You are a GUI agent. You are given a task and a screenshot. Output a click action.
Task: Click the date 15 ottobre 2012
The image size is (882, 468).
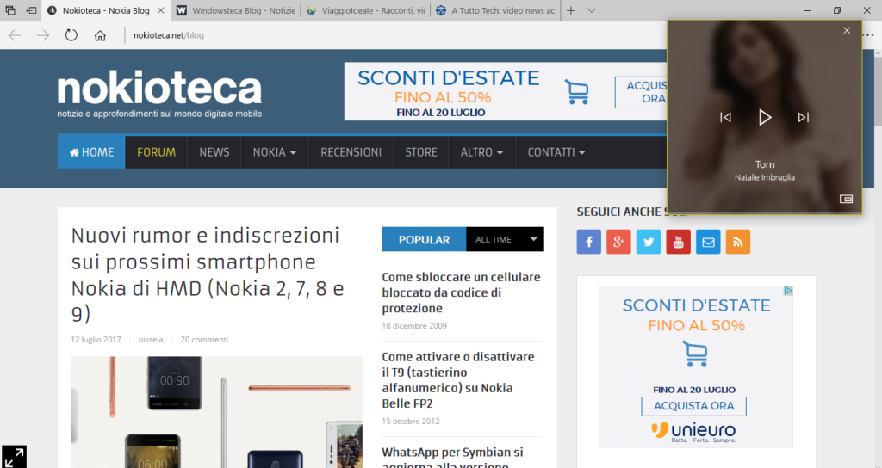(411, 421)
